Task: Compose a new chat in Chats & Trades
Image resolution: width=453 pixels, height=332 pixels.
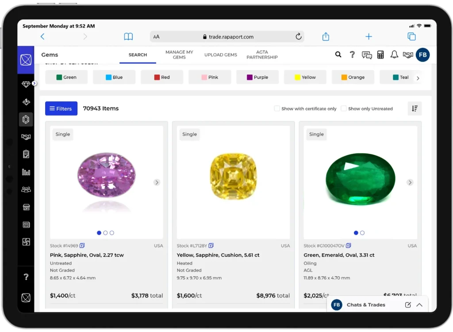Action: tap(408, 305)
